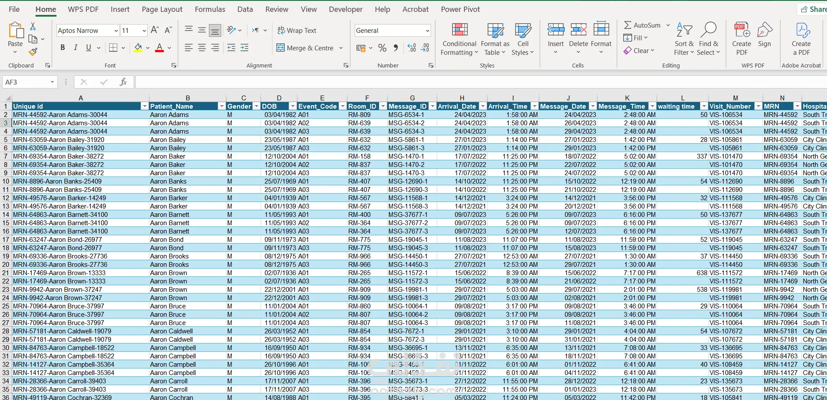
Task: Toggle Bold formatting
Action: pyautogui.click(x=63, y=48)
